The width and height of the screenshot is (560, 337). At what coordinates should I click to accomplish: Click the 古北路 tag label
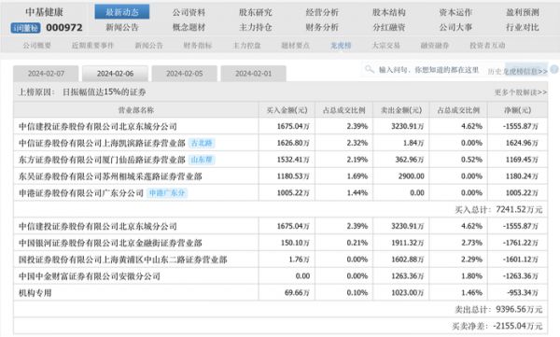202,143
